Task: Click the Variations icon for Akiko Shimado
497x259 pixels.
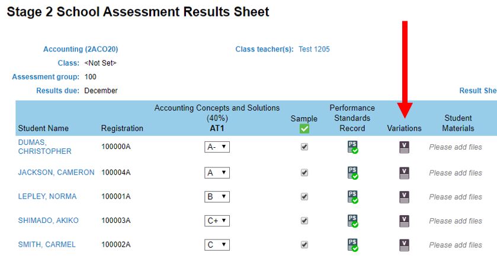Action: click(x=404, y=221)
